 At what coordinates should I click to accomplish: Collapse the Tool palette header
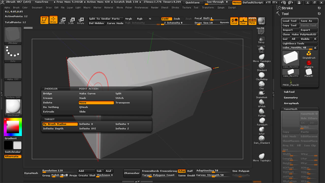point(285,14)
